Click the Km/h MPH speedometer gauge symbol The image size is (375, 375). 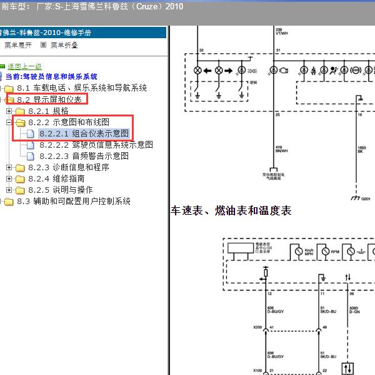point(299,252)
